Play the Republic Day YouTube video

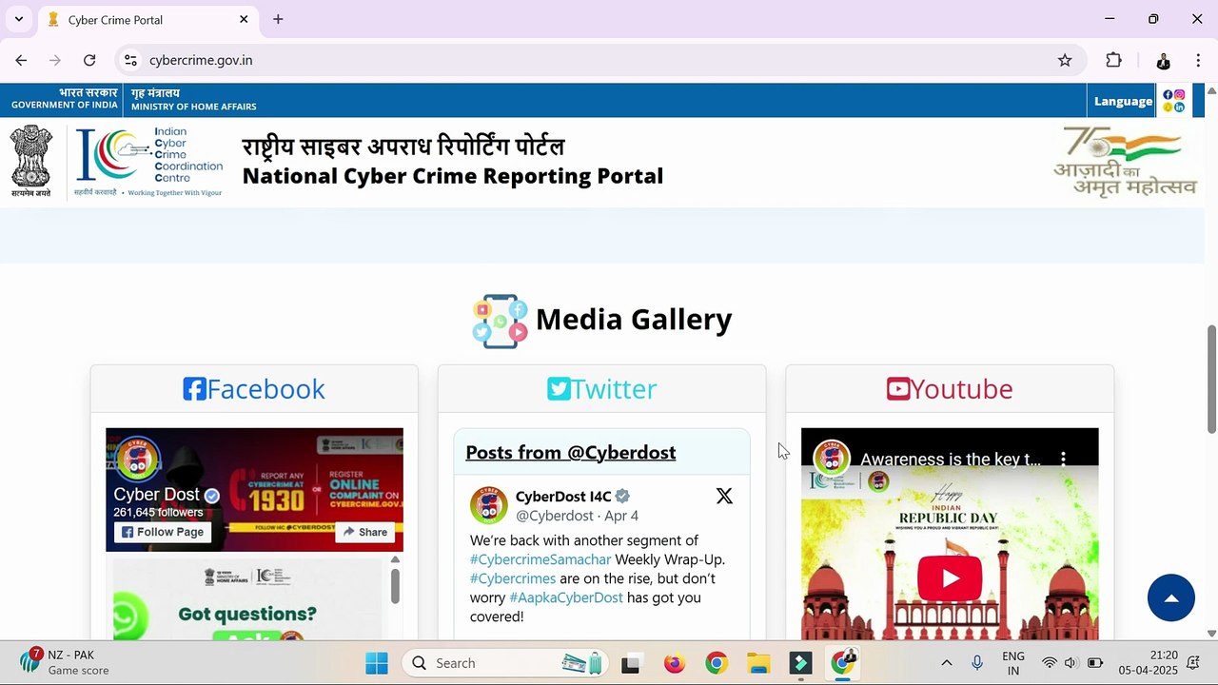[x=950, y=578]
